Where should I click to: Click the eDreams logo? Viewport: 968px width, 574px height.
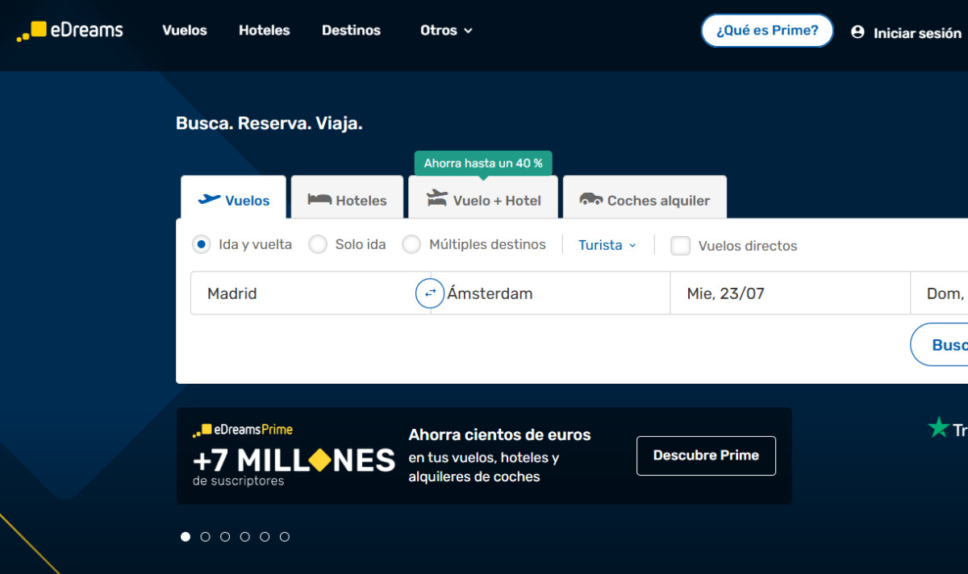69,31
